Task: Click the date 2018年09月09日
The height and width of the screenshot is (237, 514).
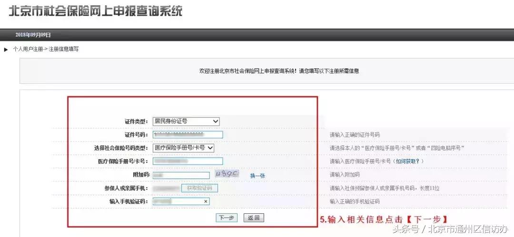Action: click(x=33, y=35)
